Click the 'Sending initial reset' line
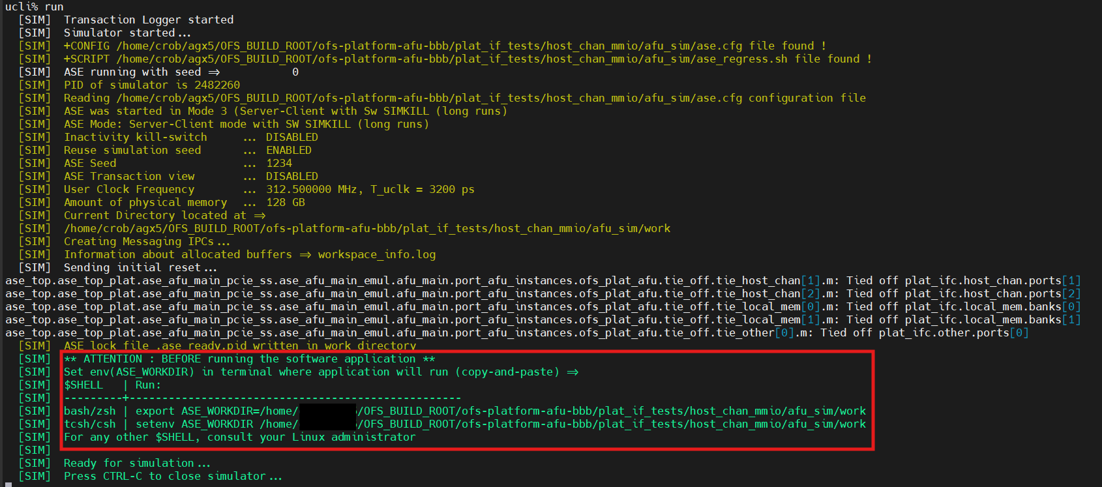 [x=140, y=267]
